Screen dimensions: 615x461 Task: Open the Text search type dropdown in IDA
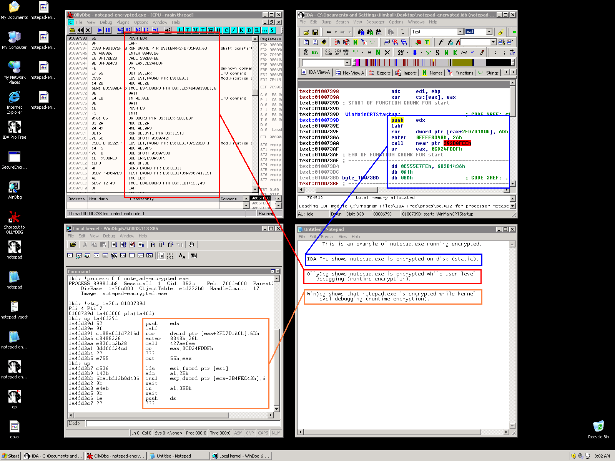coord(460,32)
